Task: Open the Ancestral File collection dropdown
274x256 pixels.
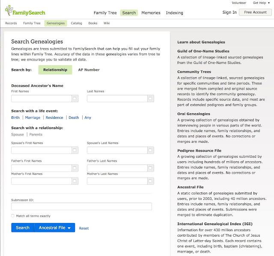Action: [55, 228]
